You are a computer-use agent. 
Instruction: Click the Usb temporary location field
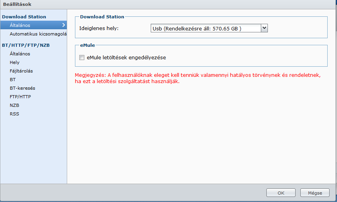(206, 28)
